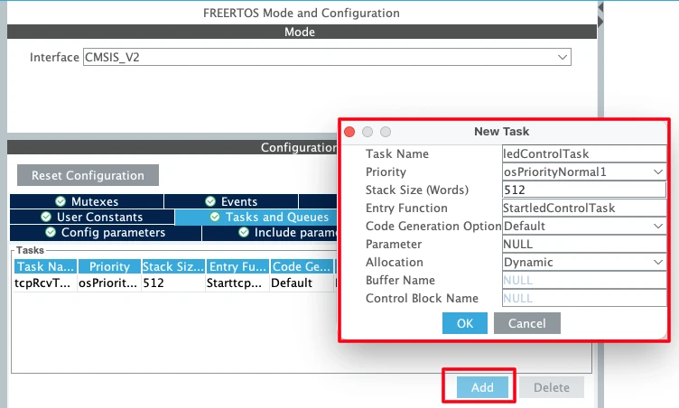The height and width of the screenshot is (408, 679).
Task: Click the Mutexes green check icon
Action: (x=60, y=201)
